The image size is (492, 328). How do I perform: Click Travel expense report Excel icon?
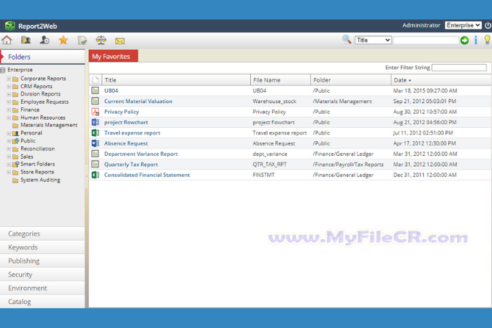click(x=95, y=133)
